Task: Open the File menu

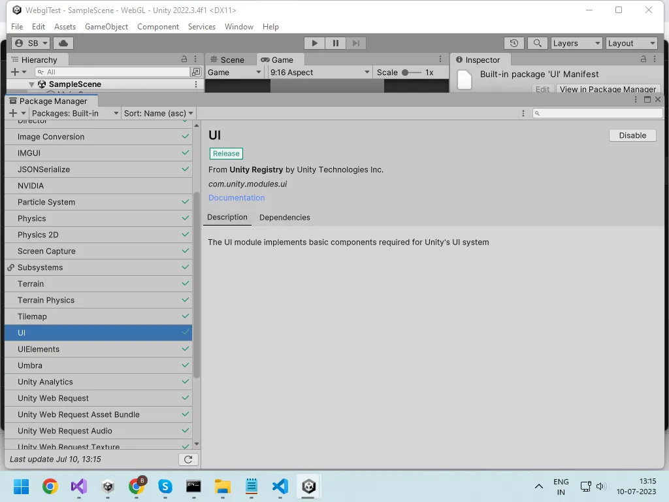Action: pyautogui.click(x=17, y=26)
